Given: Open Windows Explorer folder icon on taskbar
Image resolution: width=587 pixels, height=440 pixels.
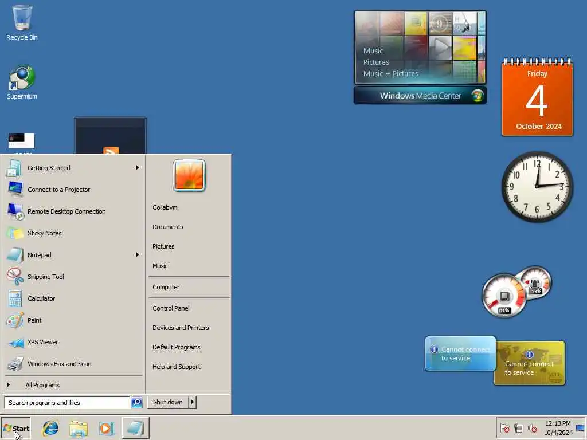Looking at the screenshot, I should pyautogui.click(x=78, y=429).
